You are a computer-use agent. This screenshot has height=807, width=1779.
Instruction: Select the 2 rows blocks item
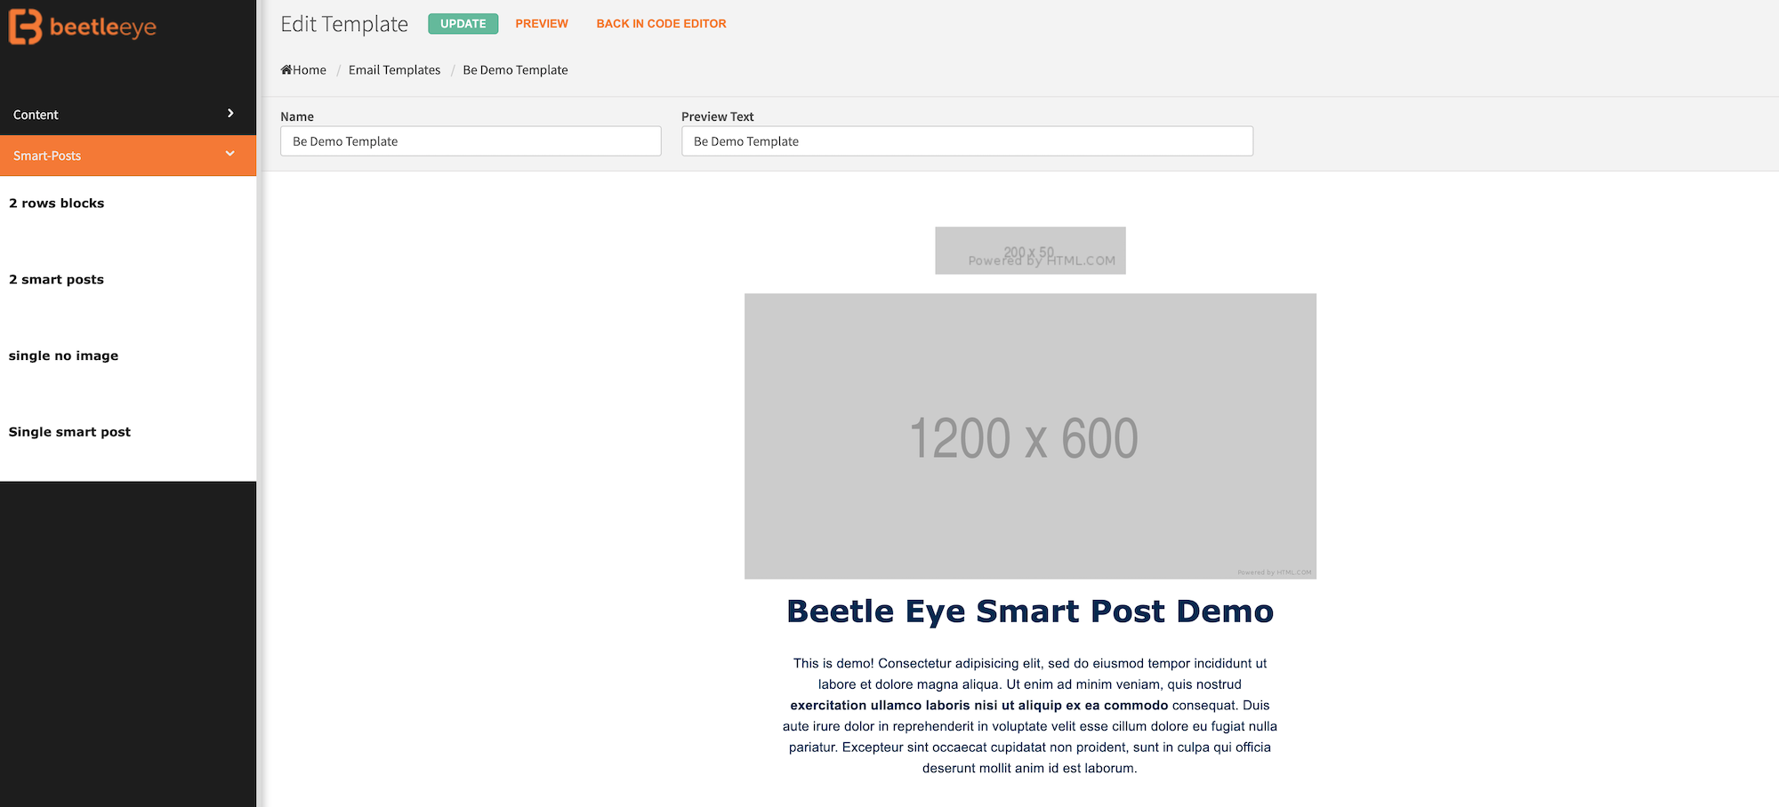57,204
